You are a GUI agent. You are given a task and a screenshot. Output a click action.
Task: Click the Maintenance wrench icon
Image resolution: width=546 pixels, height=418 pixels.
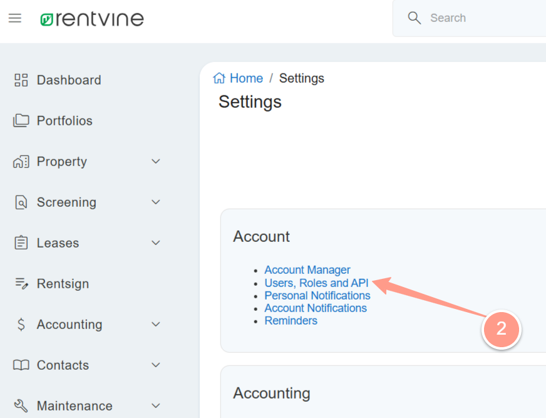click(21, 406)
